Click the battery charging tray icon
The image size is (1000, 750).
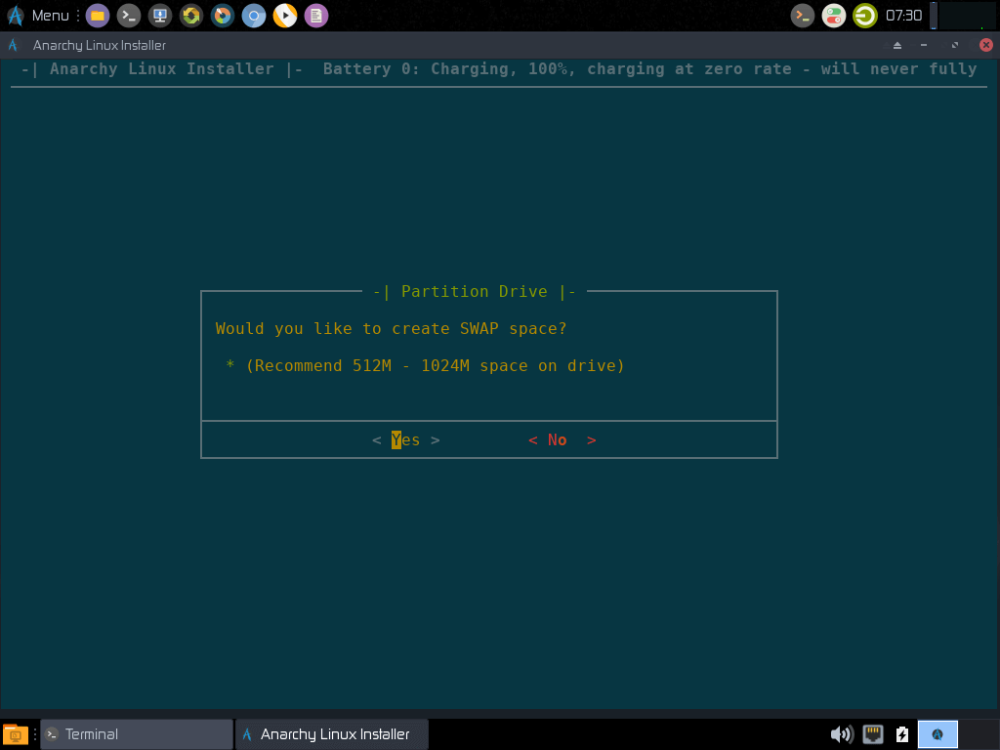(x=901, y=734)
